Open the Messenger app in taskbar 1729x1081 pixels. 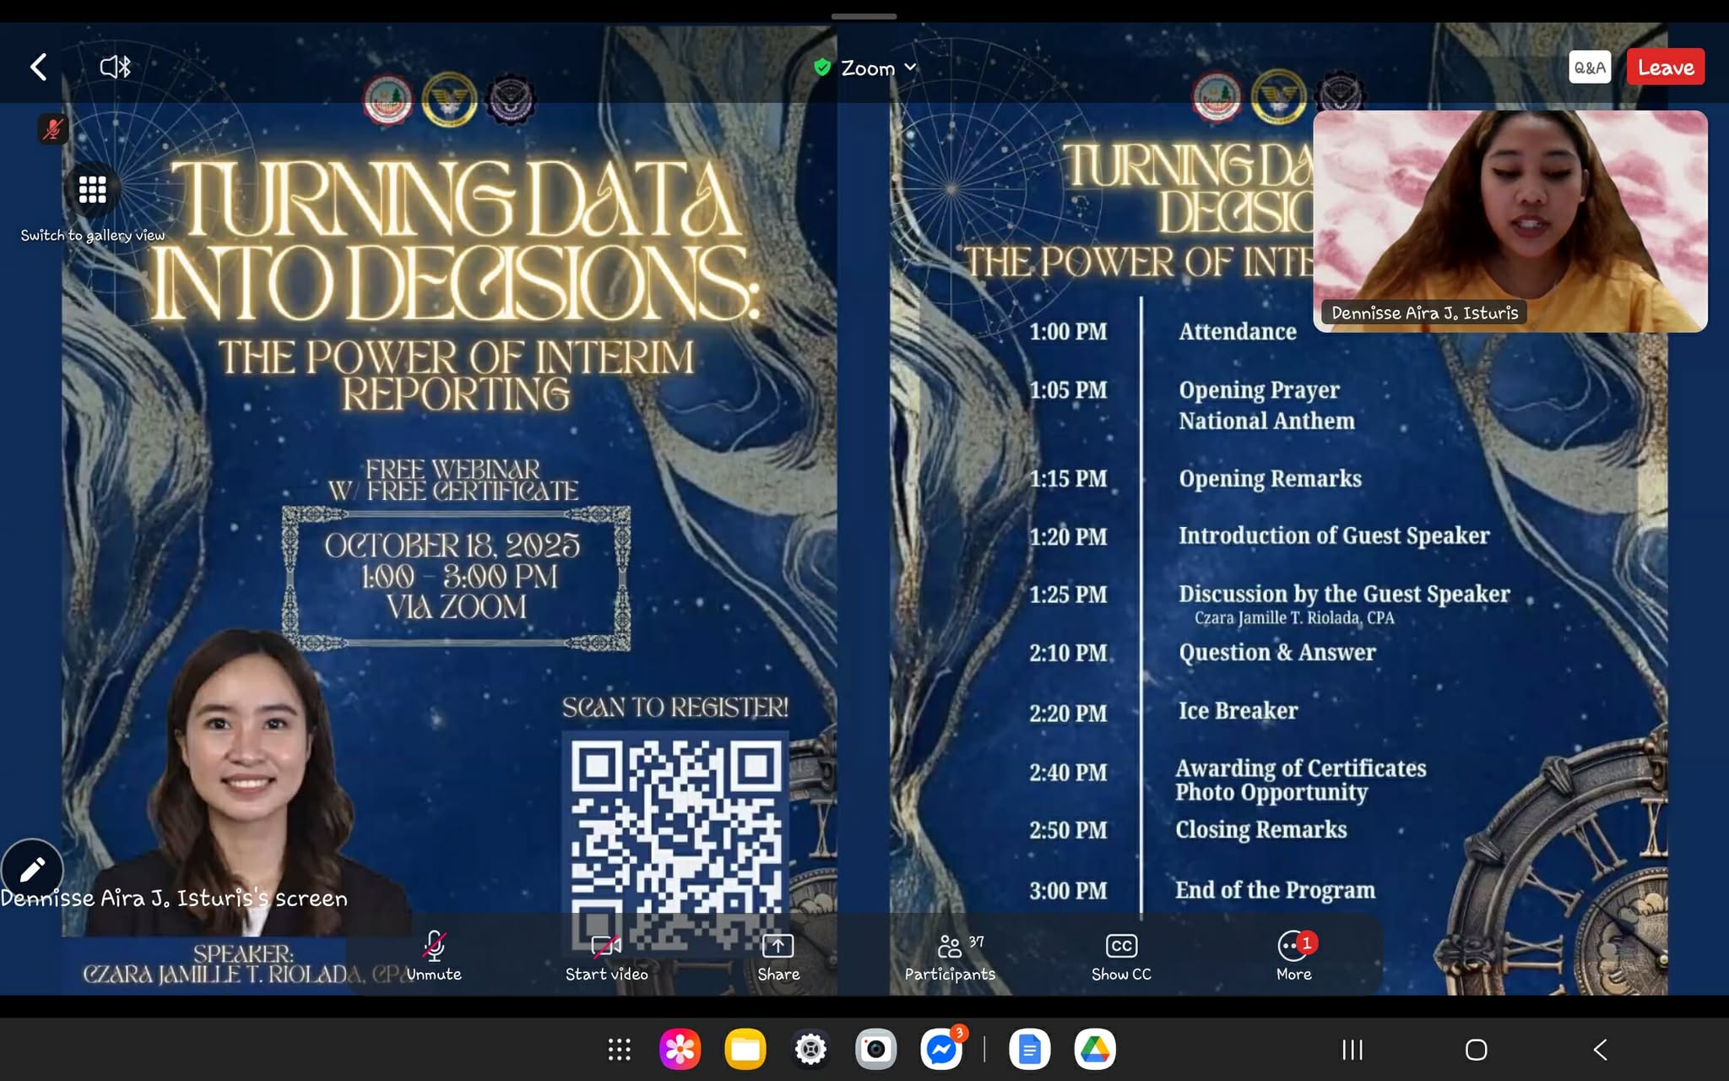tap(941, 1050)
